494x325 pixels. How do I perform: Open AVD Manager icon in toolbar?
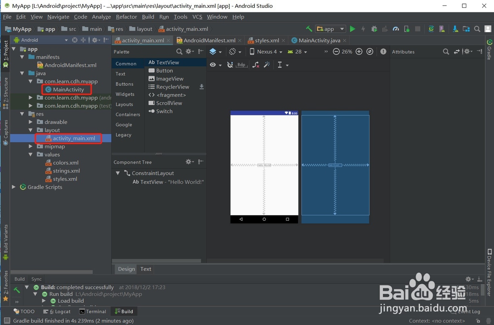click(442, 29)
